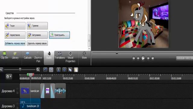The width and height of the screenshot is (193, 109).
Task: Click the Undo toolbar icon
Action: click(45, 70)
